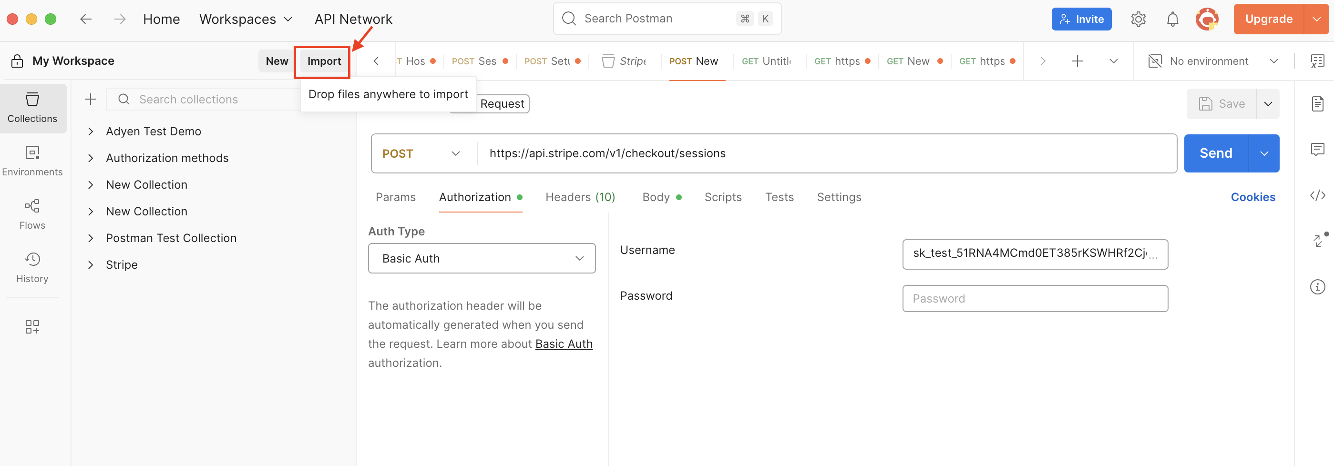Expand the Authorization methods collection

[x=91, y=158]
